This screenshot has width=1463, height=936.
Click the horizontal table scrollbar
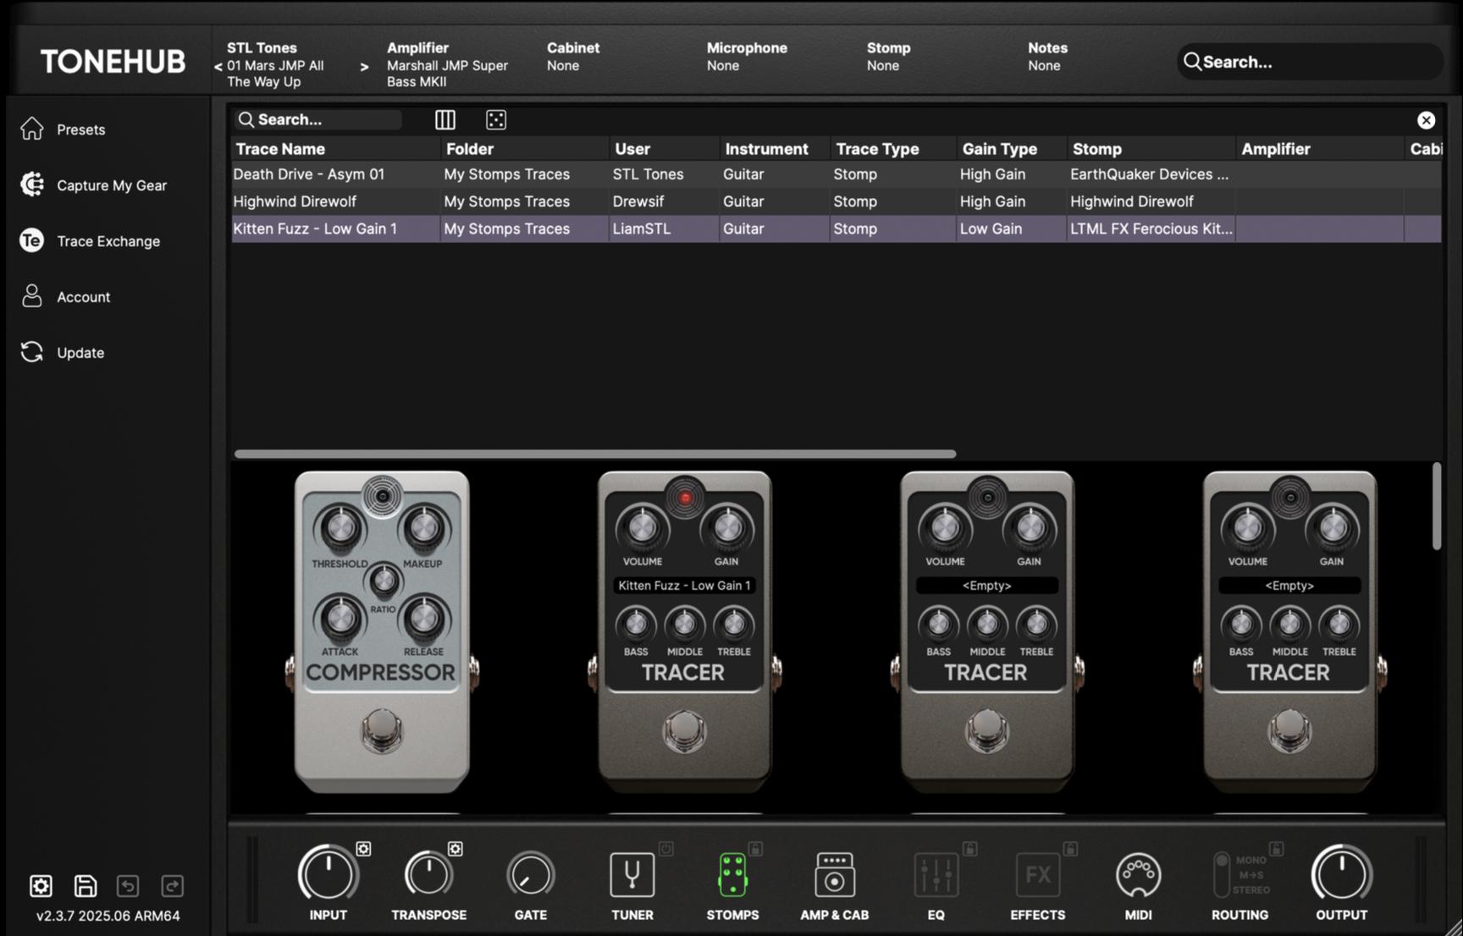coord(595,454)
